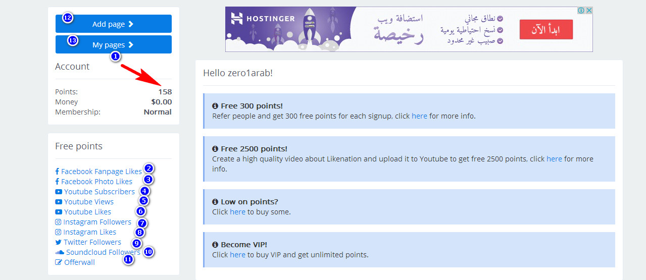
Task: Click 'here' in Free 2500 points notice
Action: pyautogui.click(x=554, y=159)
